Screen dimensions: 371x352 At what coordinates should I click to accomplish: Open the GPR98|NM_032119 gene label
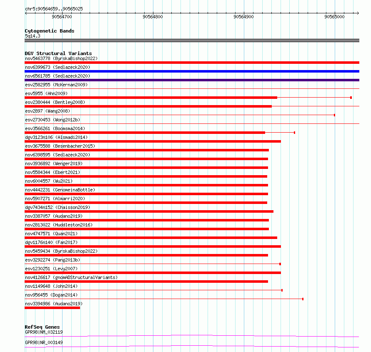coord(44,332)
